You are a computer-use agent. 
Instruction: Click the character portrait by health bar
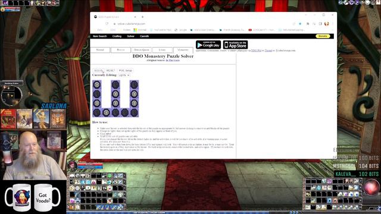click(x=73, y=165)
